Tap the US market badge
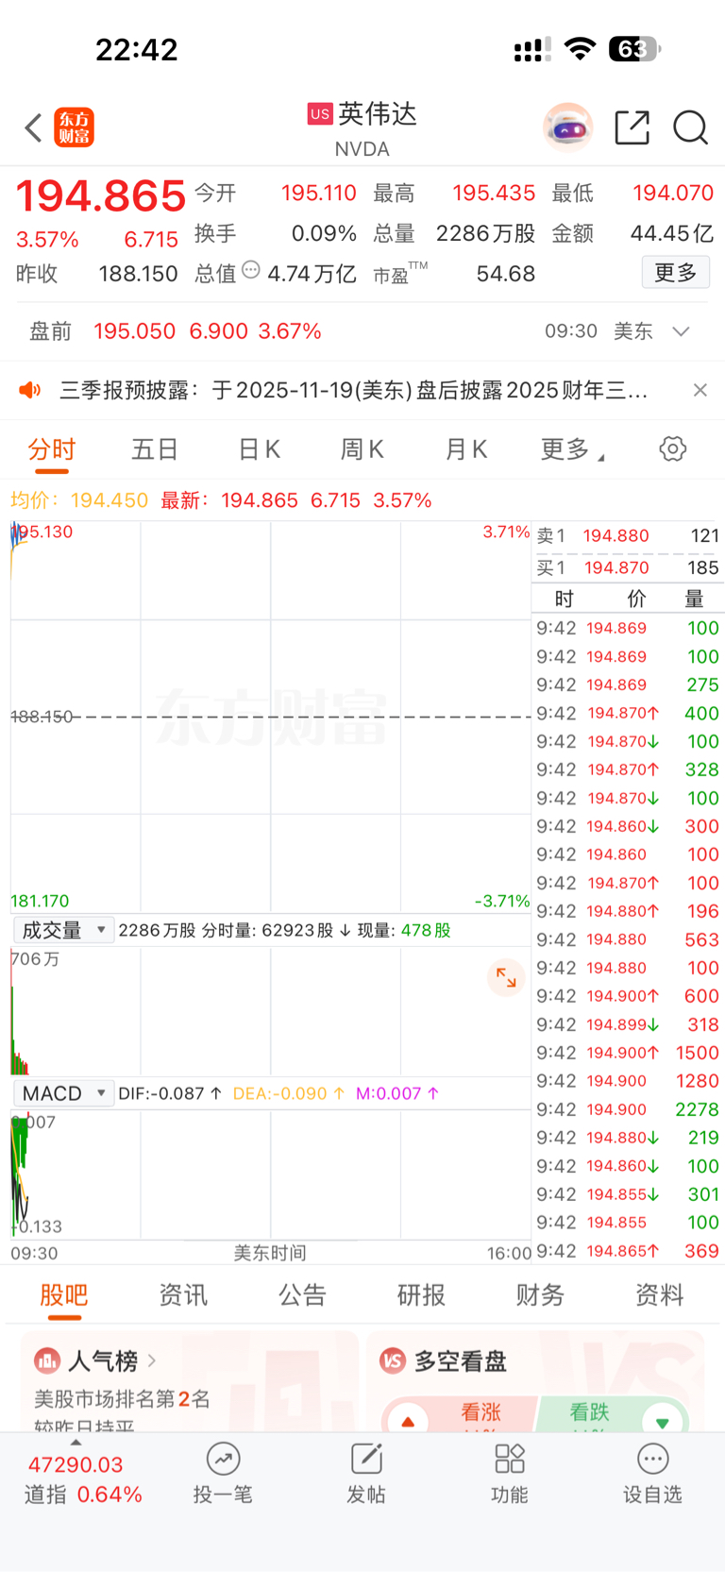725x1572 pixels. tap(320, 114)
